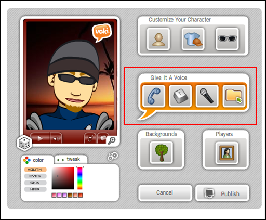Screen dimensions: 266x220
Task: Click the dice randomize character icon
Action: coord(24,143)
